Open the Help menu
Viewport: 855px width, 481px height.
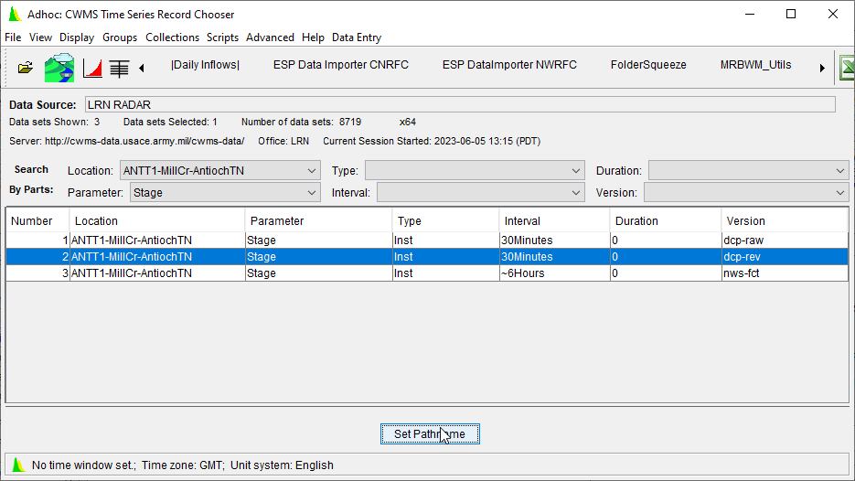click(313, 37)
